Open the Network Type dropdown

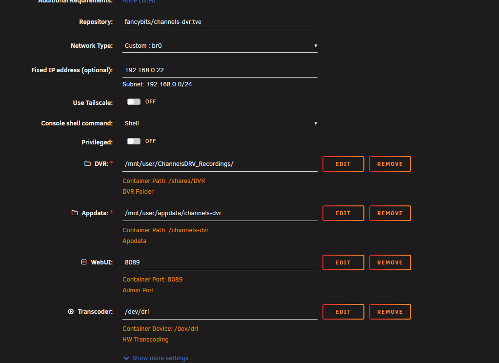tap(220, 46)
